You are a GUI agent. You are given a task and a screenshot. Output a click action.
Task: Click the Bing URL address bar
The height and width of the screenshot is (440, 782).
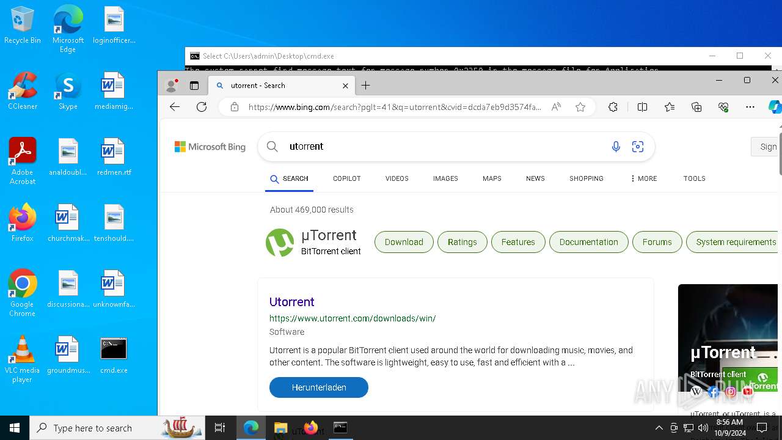(395, 107)
